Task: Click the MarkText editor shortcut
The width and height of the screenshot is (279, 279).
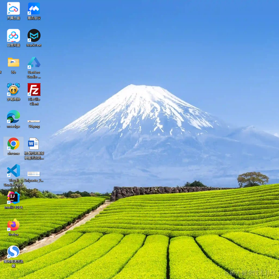Action: 34,38
